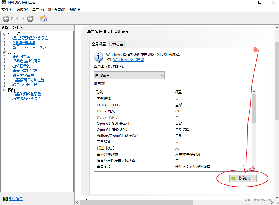The width and height of the screenshot is (279, 205).
Task: Open the 编辑(E) menu
Action: click(x=22, y=10)
